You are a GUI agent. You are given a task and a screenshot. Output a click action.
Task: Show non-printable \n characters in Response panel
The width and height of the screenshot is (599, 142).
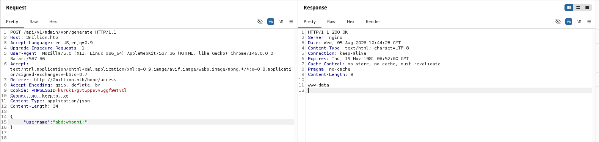coord(579,22)
